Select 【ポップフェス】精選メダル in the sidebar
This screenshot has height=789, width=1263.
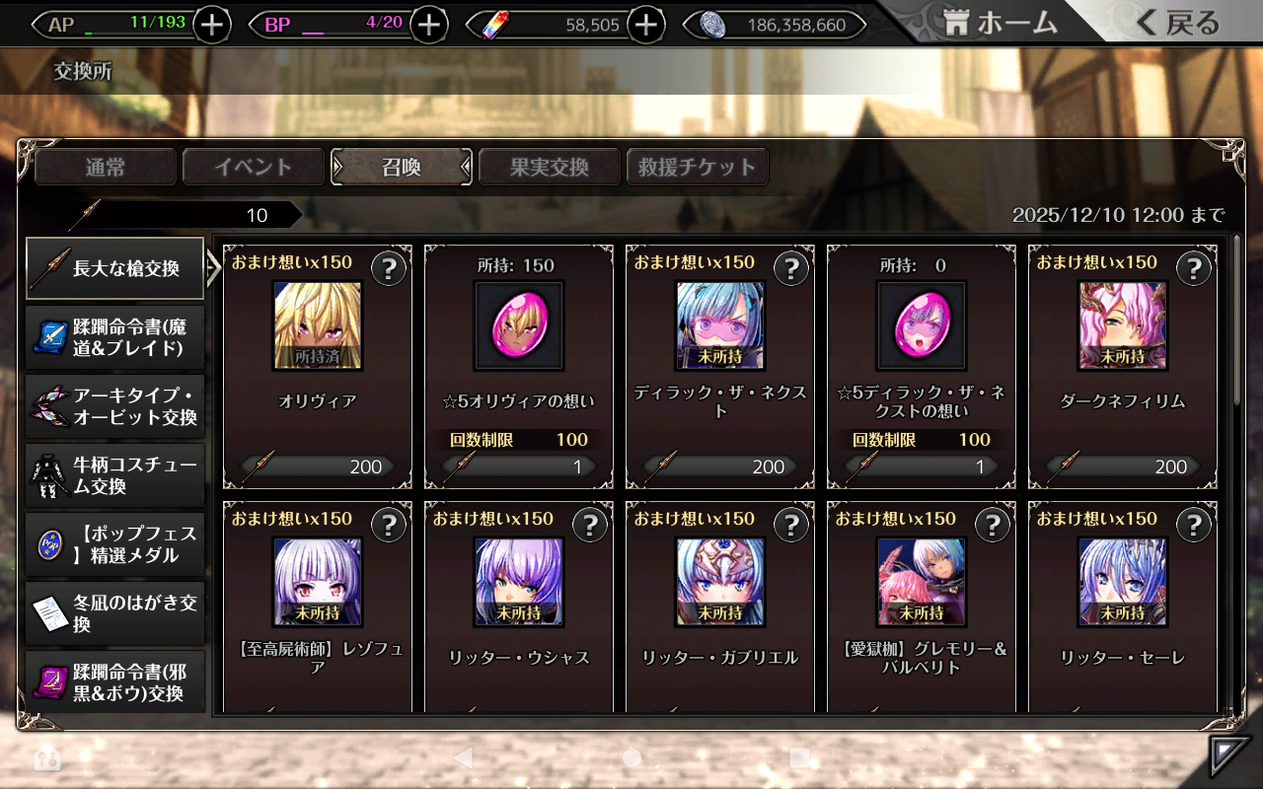115,544
